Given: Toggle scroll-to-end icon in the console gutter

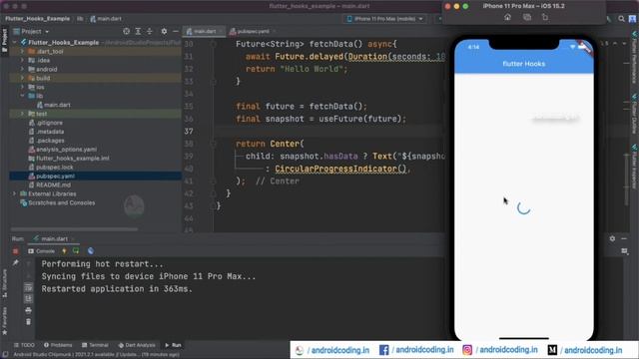Looking at the screenshot, I should tap(28, 299).
